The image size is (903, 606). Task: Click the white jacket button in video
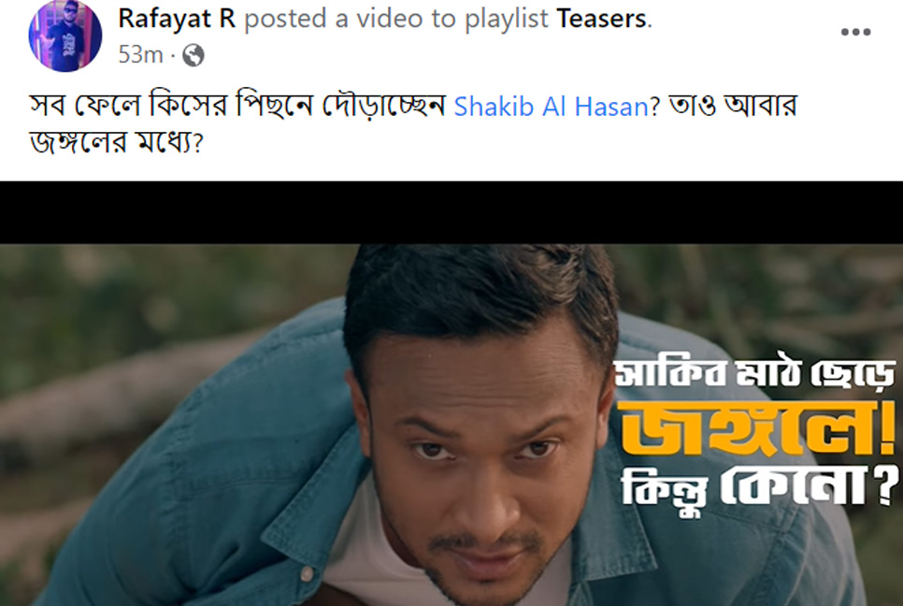(308, 574)
